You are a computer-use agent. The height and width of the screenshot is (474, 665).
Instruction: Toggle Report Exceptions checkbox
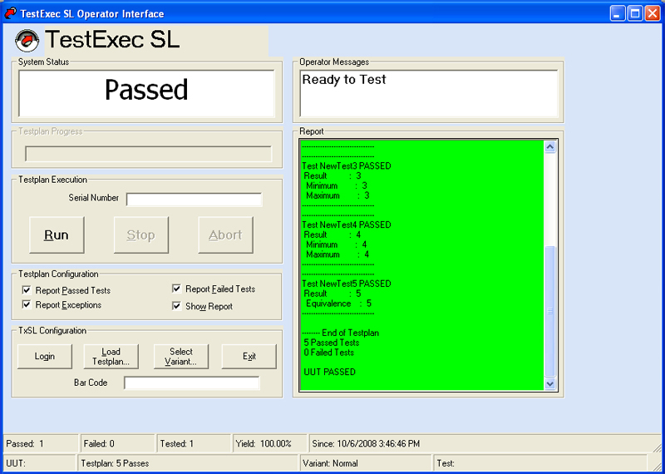click(x=27, y=305)
